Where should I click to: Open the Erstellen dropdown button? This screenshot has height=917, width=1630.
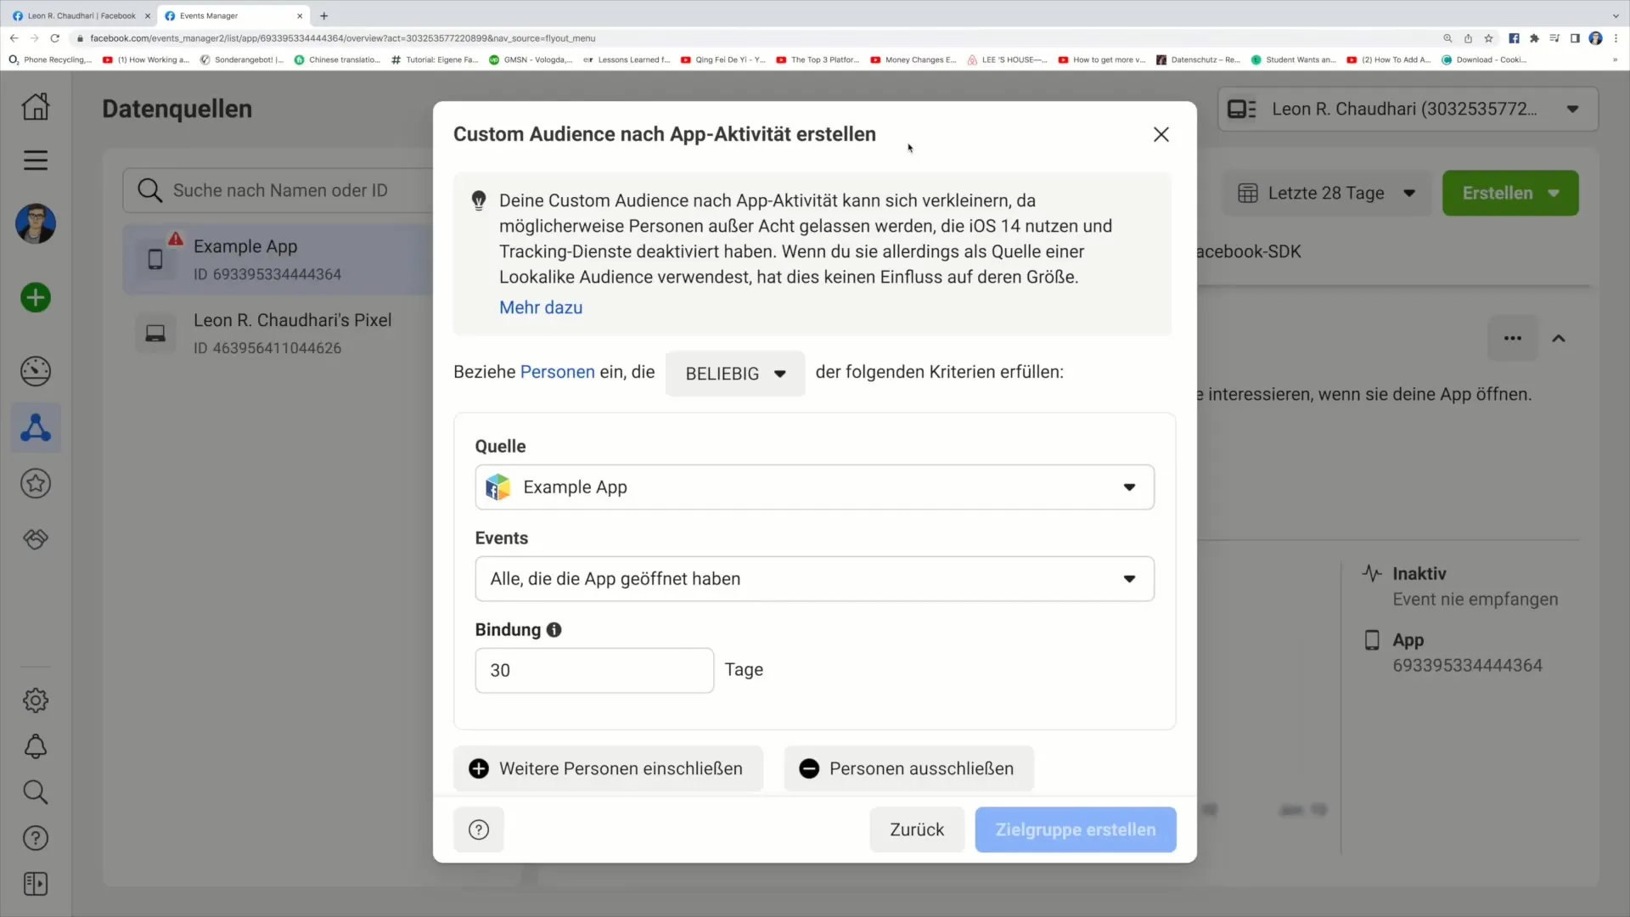pos(1510,193)
